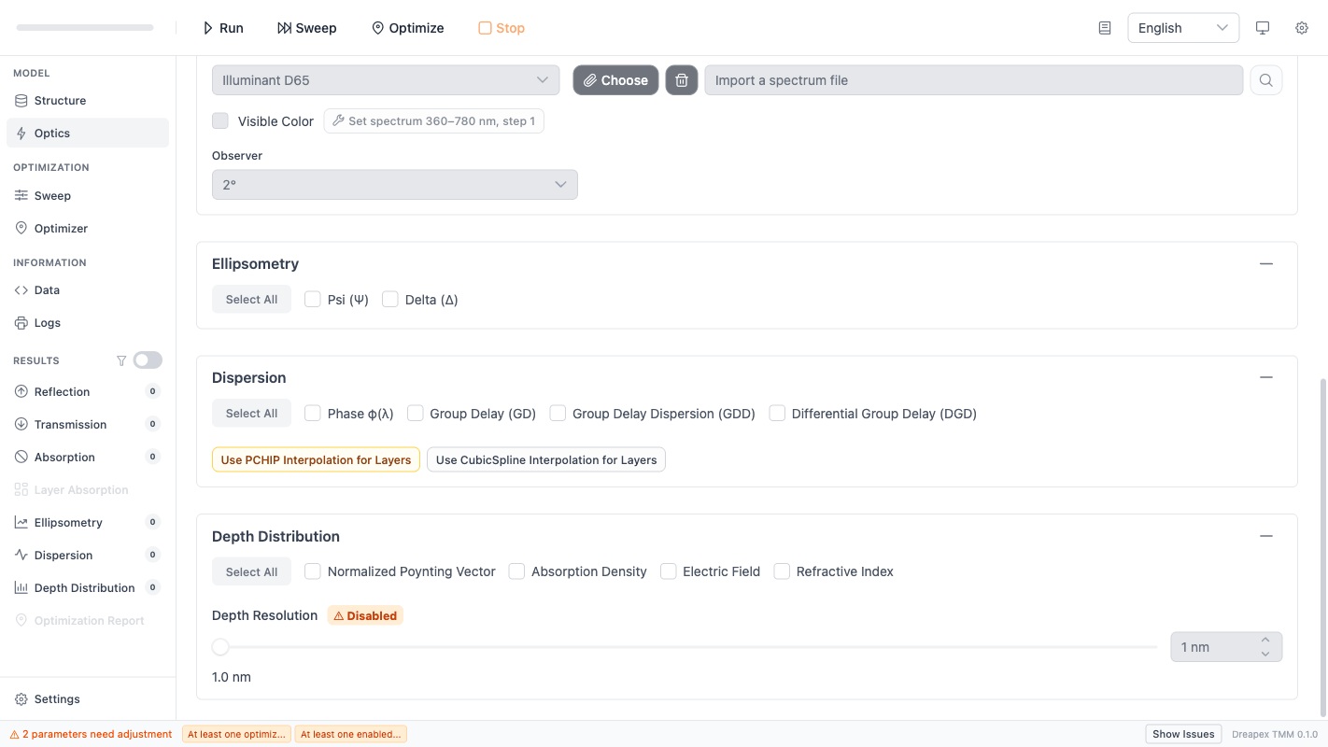1328x747 pixels.
Task: Open the document notes icon near language
Action: (1105, 28)
